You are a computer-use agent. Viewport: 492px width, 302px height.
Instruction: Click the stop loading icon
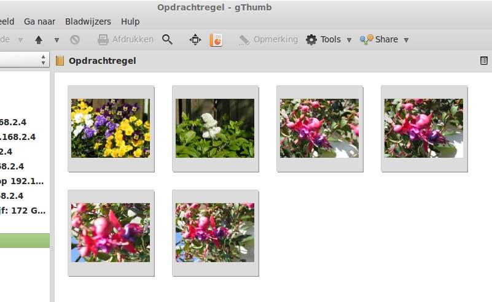[75, 40]
